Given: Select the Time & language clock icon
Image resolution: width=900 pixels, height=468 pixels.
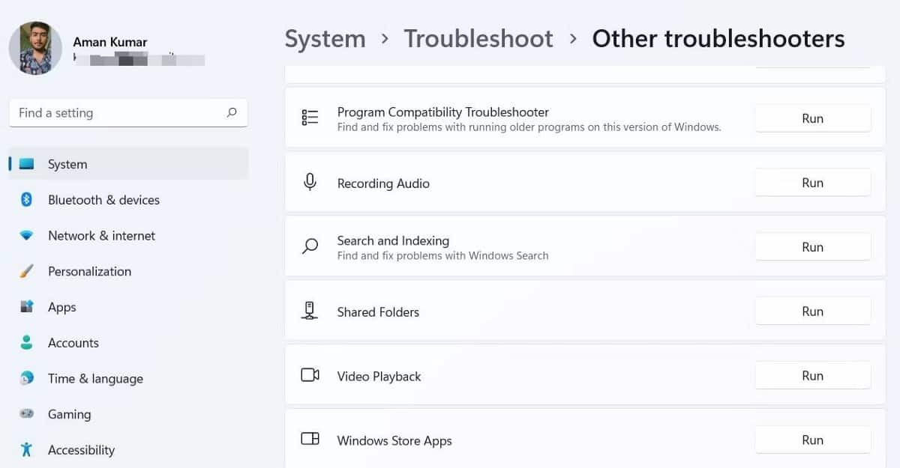Looking at the screenshot, I should tap(29, 378).
